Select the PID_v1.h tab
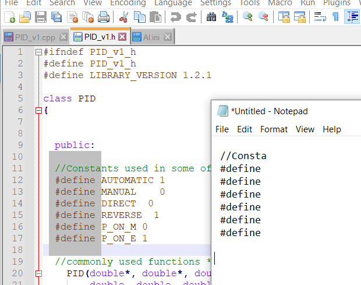 pos(100,37)
